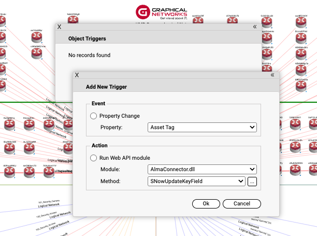317x236 pixels.
Task: Click the Object Triggers title bar
Action: [x=155, y=38]
